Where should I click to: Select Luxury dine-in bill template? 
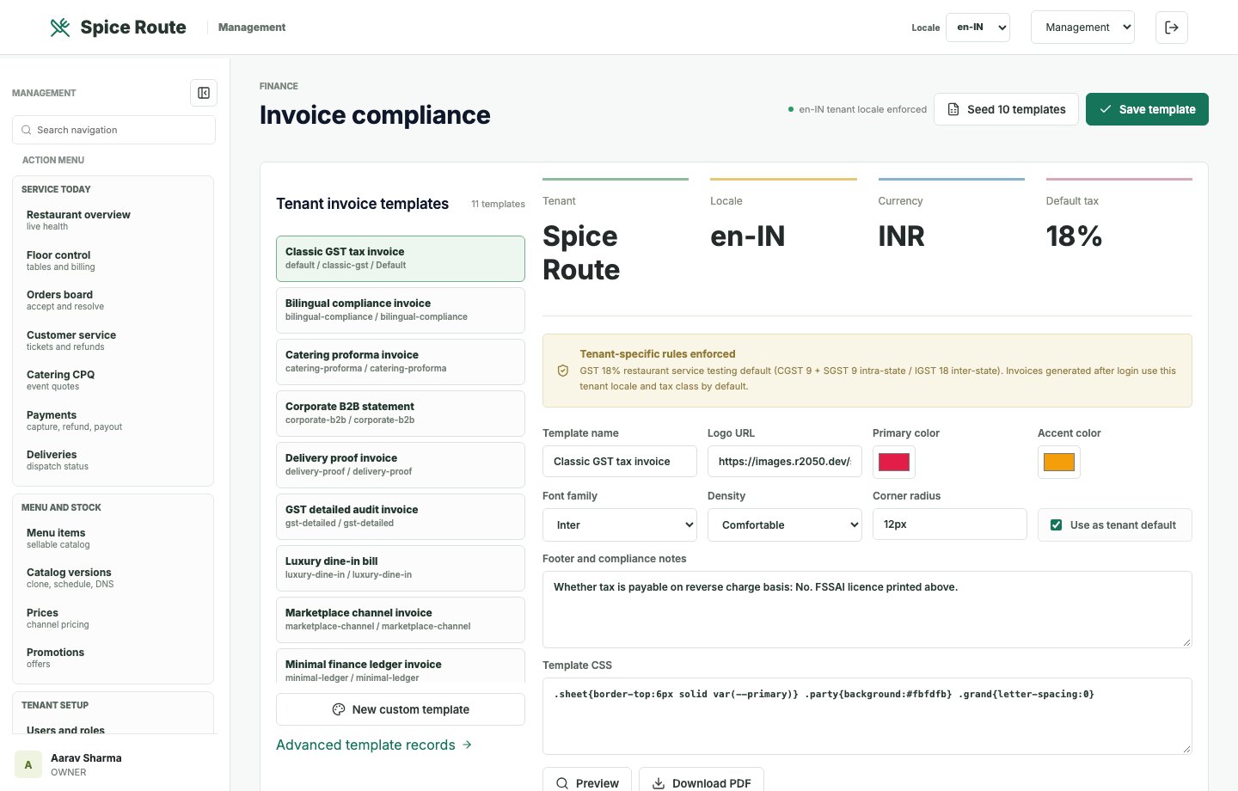[401, 568]
